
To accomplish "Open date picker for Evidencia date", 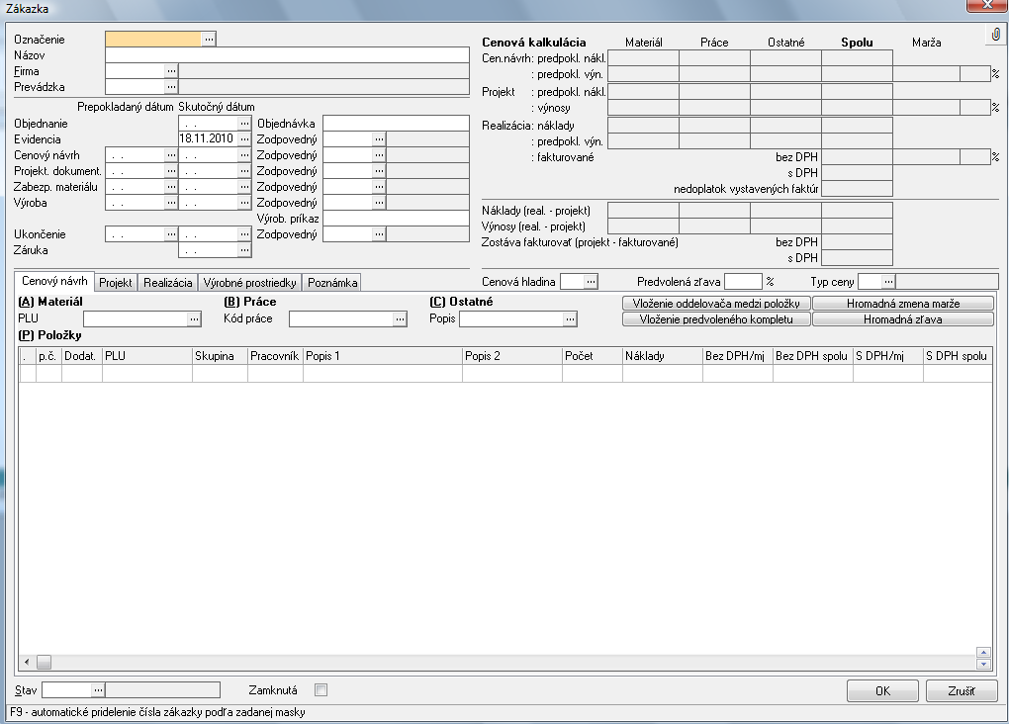I will point(244,138).
